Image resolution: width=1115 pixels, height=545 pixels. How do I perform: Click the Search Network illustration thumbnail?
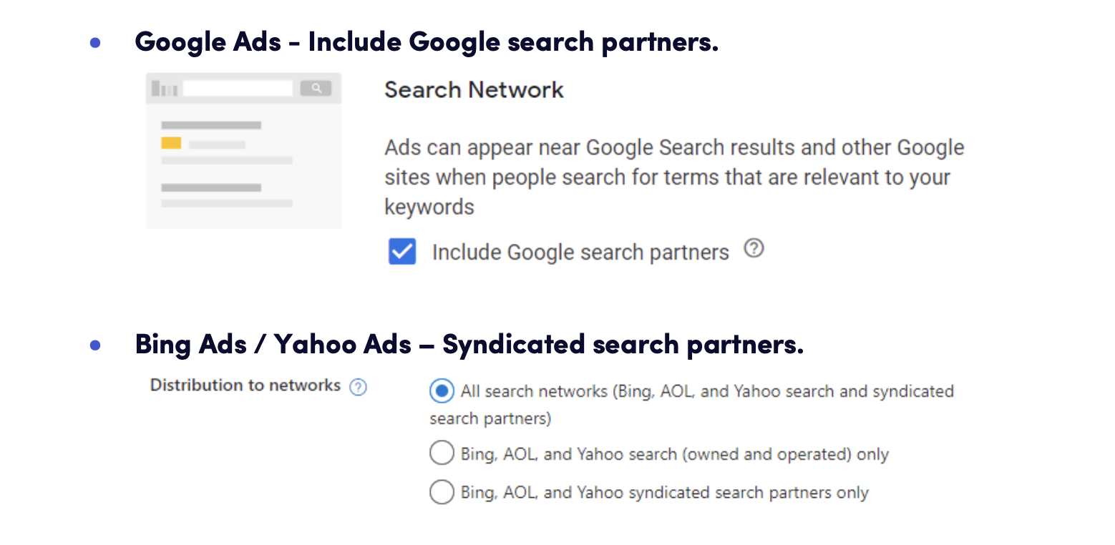243,150
